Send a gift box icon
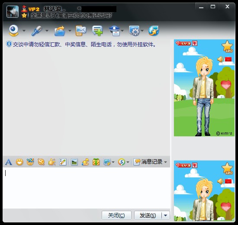238x225 pixels. click(96, 162)
